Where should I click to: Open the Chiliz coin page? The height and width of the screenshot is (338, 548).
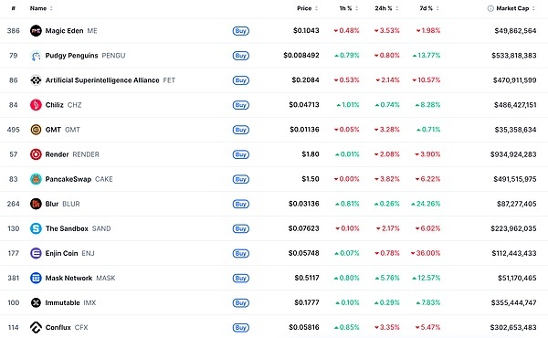click(x=55, y=105)
